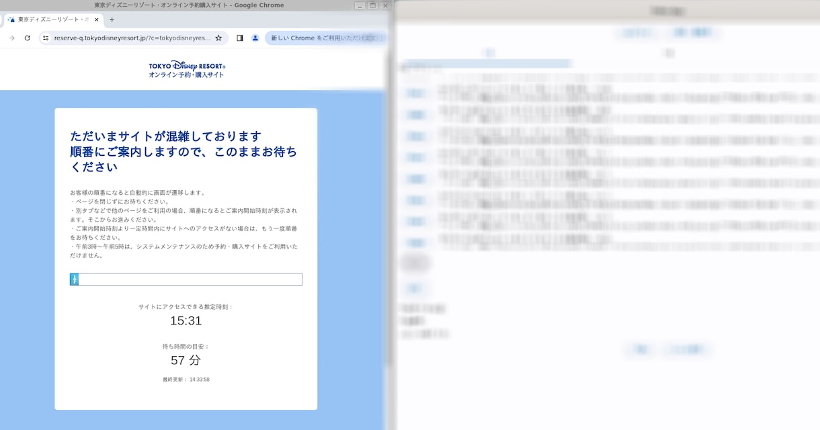Click the Tokyo Disney Resort logo
The height and width of the screenshot is (430, 820).
pyautogui.click(x=187, y=69)
